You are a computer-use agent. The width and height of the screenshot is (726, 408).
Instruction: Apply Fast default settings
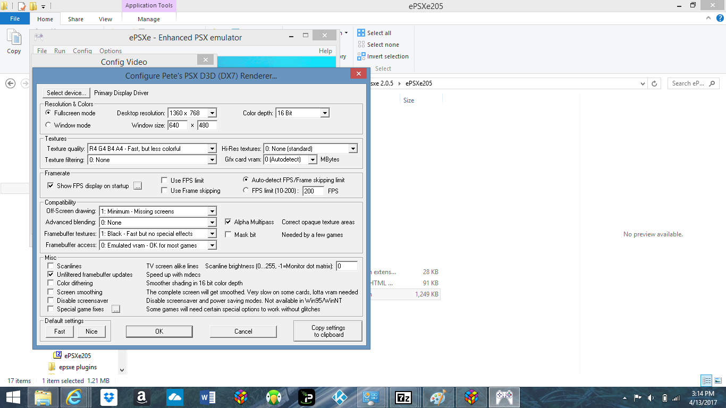pos(60,331)
